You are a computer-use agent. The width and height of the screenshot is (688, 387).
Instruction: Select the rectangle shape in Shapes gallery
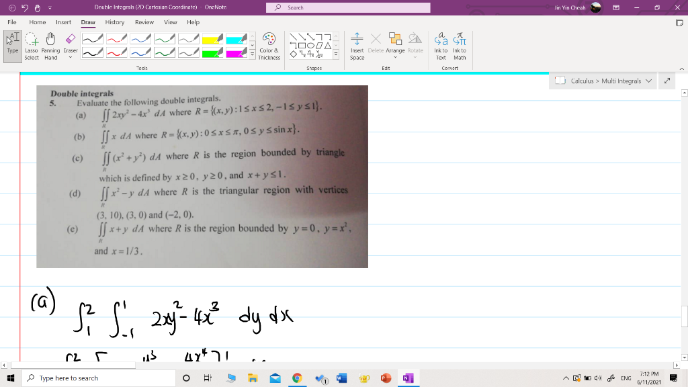coord(302,45)
